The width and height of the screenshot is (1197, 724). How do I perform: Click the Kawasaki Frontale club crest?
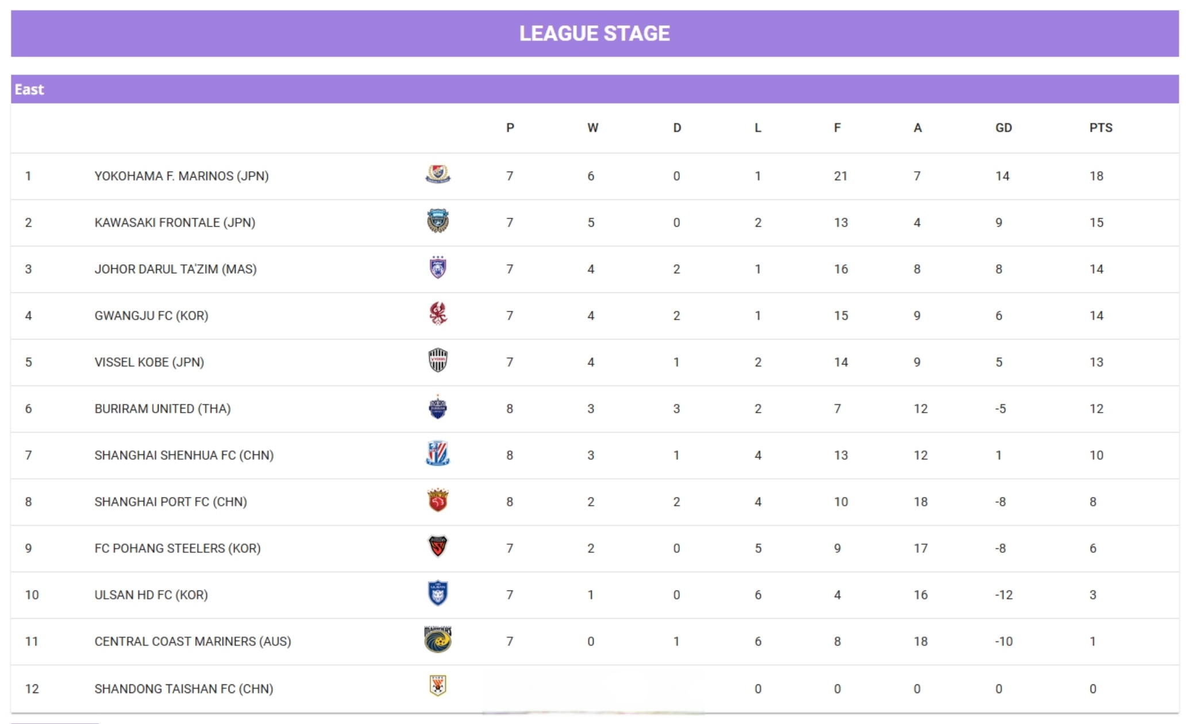(438, 221)
